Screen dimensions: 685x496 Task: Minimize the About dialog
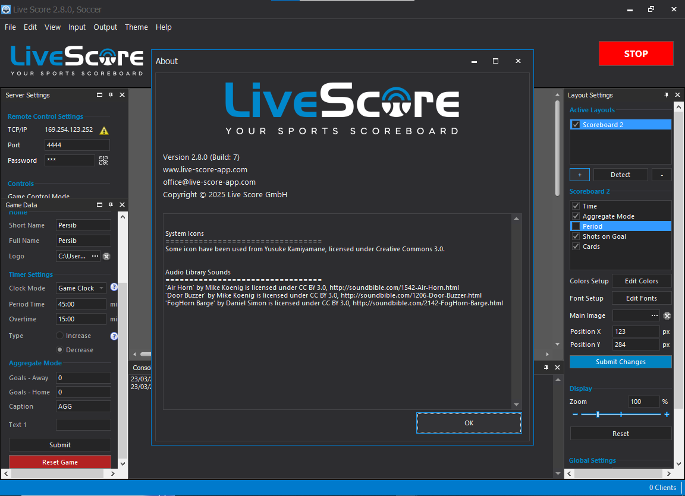pos(474,61)
